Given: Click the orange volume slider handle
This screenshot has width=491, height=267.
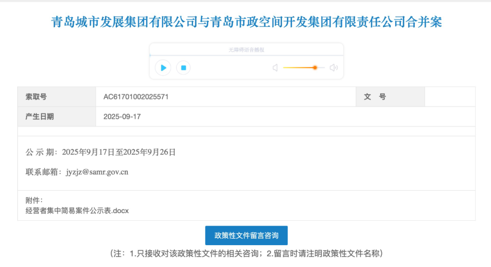Looking at the screenshot, I should pyautogui.click(x=315, y=68).
